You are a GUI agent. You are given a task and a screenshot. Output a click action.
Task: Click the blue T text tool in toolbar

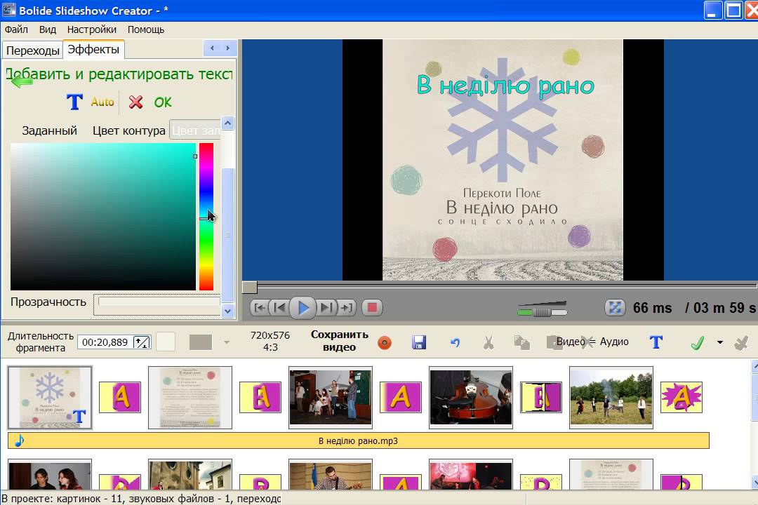656,342
